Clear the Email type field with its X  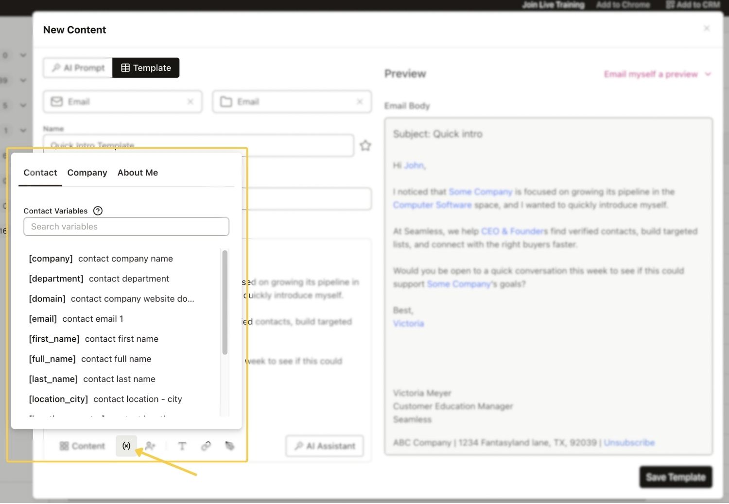[191, 102]
